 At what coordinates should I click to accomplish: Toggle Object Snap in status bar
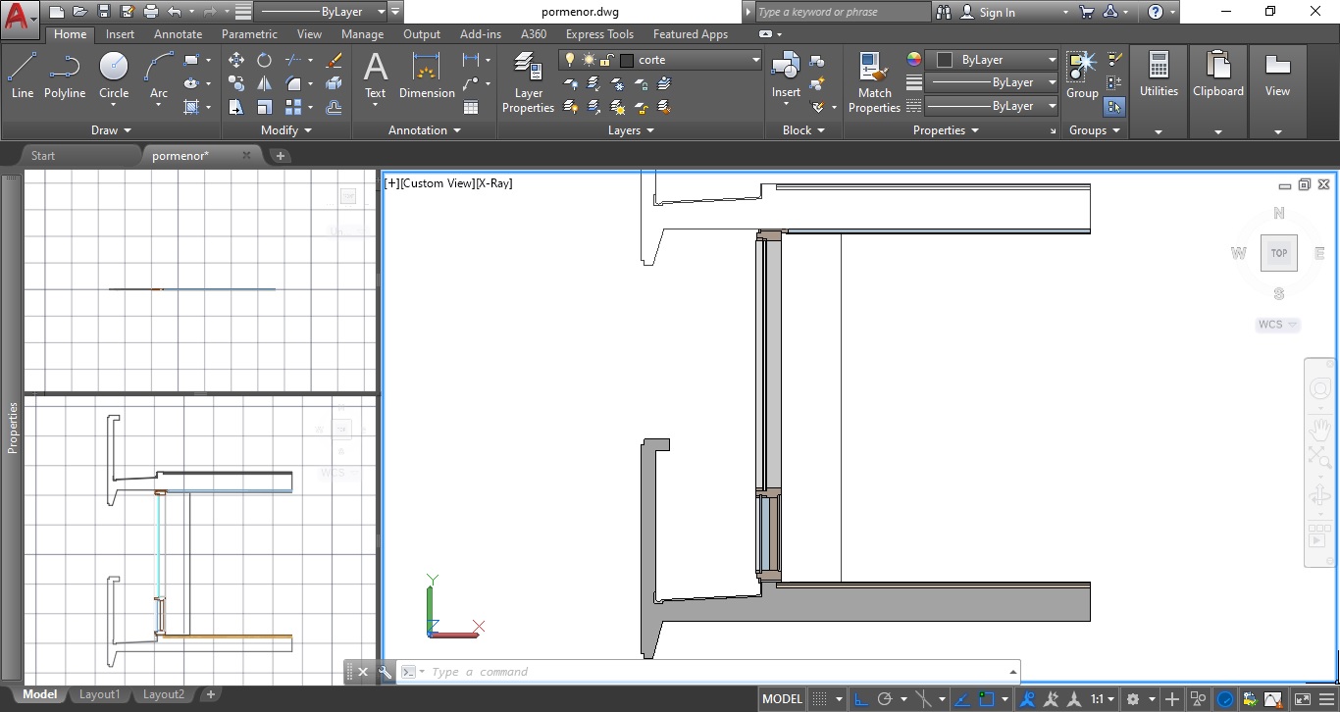coord(988,699)
